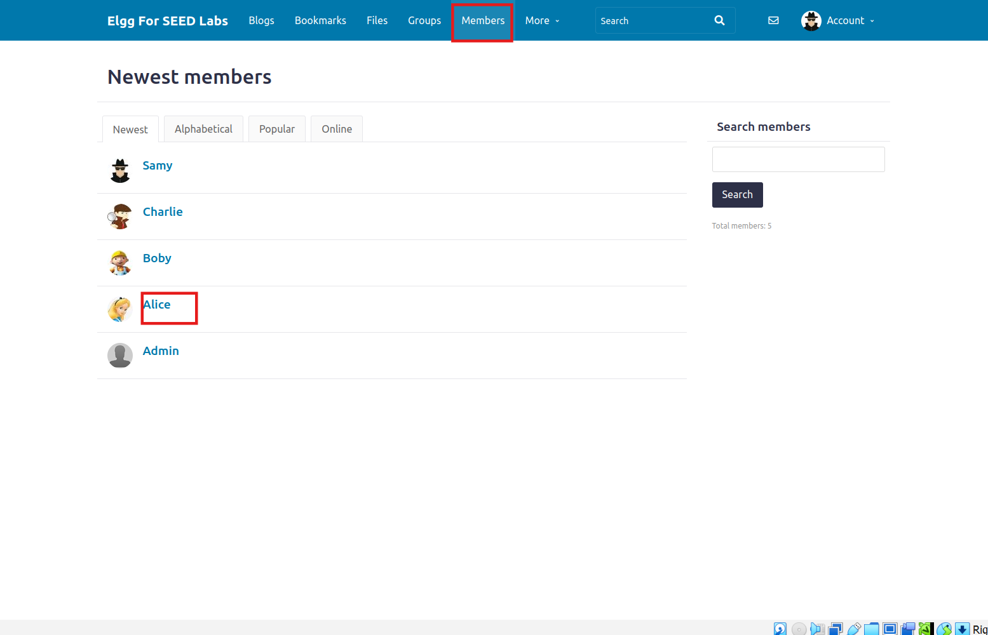The height and width of the screenshot is (635, 988).
Task: Go to Elgg For SEED Labs home
Action: [168, 20]
